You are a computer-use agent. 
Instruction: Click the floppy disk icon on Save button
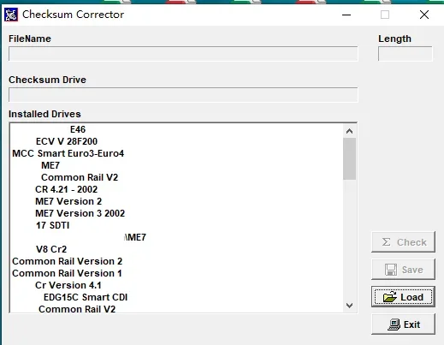pos(391,270)
